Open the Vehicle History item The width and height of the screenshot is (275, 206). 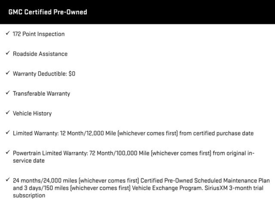click(x=32, y=113)
